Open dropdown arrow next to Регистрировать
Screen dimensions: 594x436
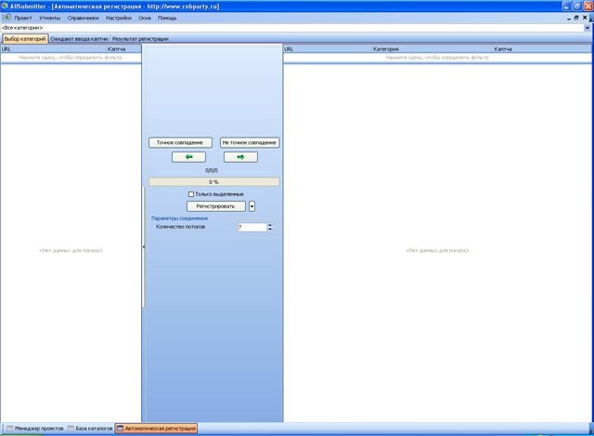252,206
